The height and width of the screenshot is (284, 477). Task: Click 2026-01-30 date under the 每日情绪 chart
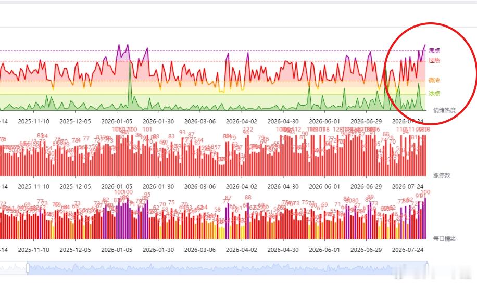point(158,250)
